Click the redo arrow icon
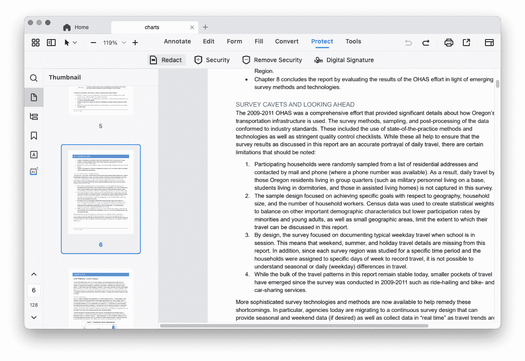525x361 pixels. tap(426, 43)
